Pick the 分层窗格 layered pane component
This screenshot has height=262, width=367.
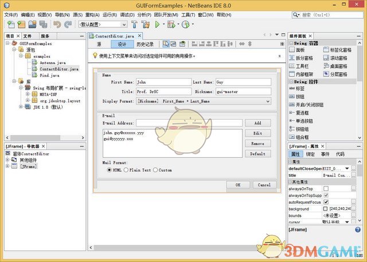[335, 74]
